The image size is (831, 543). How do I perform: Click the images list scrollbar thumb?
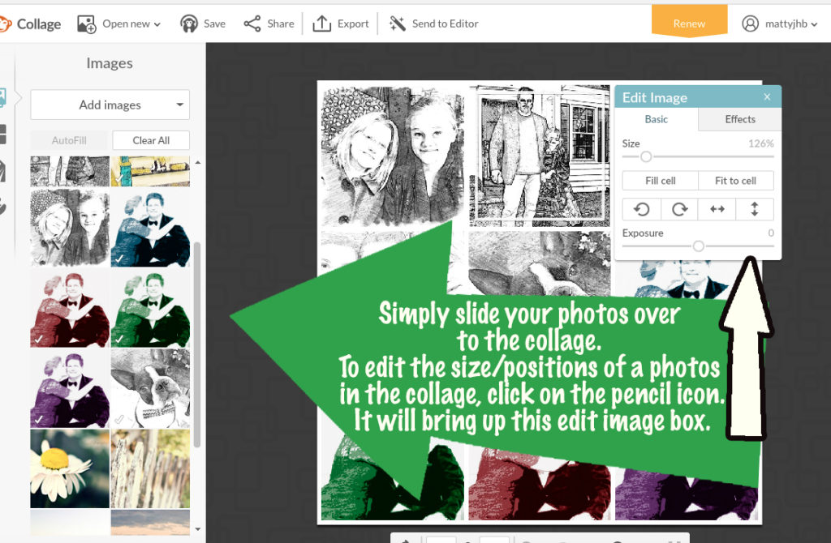tap(197, 344)
